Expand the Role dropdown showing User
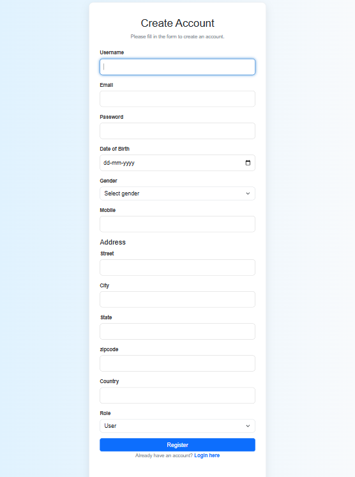 pyautogui.click(x=177, y=426)
